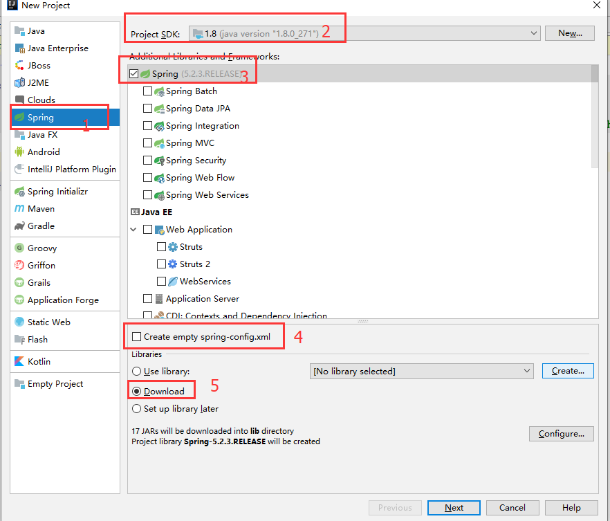Select the Java project type icon
Image resolution: width=610 pixels, height=521 pixels.
point(19,30)
